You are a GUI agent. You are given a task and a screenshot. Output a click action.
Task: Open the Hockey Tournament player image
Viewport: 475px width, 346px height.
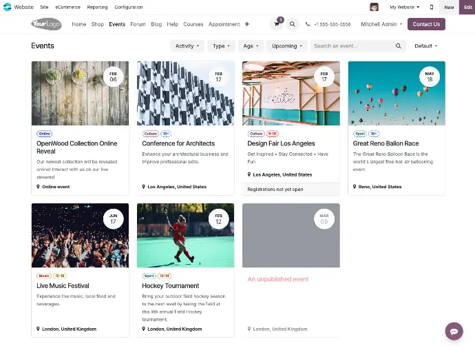pyautogui.click(x=185, y=235)
